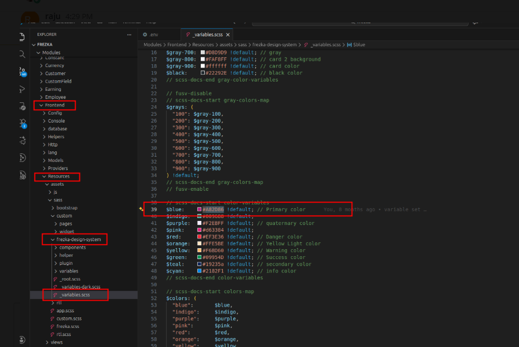Open the Source Control view
Image resolution: width=519 pixels, height=347 pixels.
coord(22,72)
